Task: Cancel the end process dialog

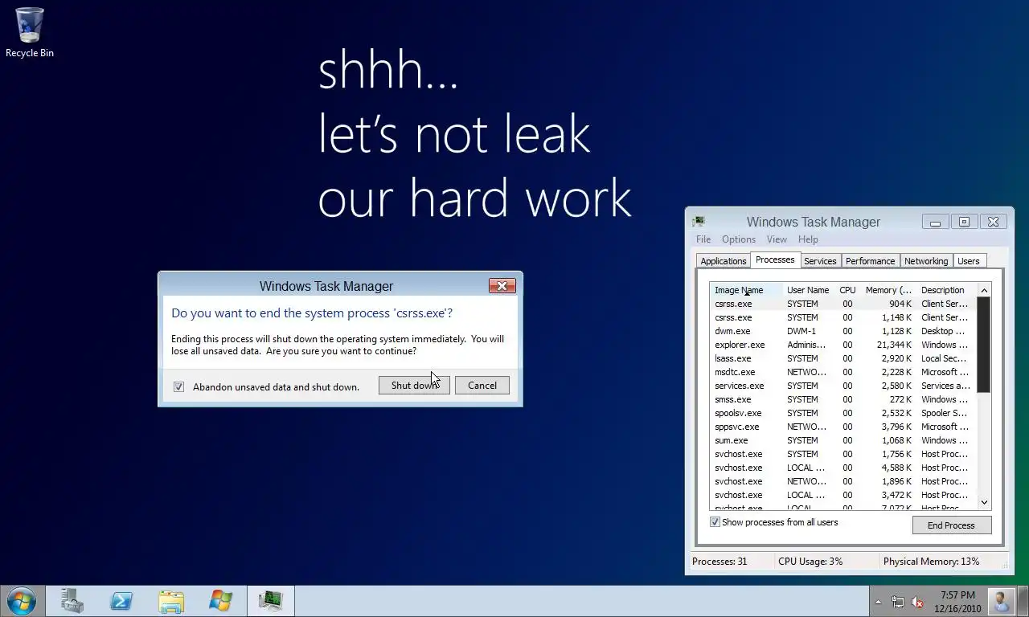Action: pyautogui.click(x=482, y=386)
